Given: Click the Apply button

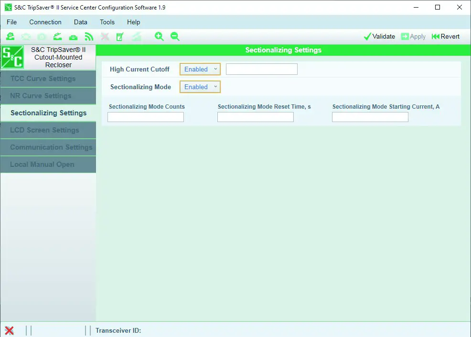Looking at the screenshot, I should coord(414,37).
